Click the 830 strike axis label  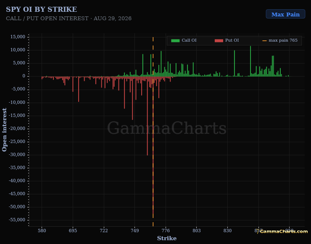(x=227, y=231)
